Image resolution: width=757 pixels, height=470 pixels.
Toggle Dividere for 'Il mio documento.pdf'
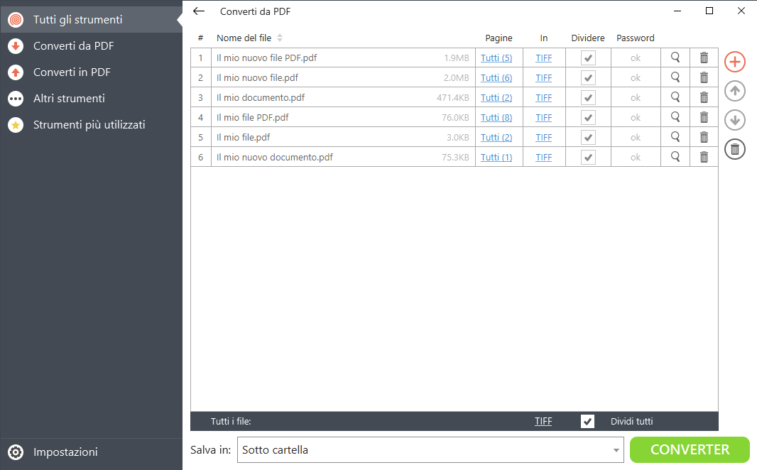[588, 97]
